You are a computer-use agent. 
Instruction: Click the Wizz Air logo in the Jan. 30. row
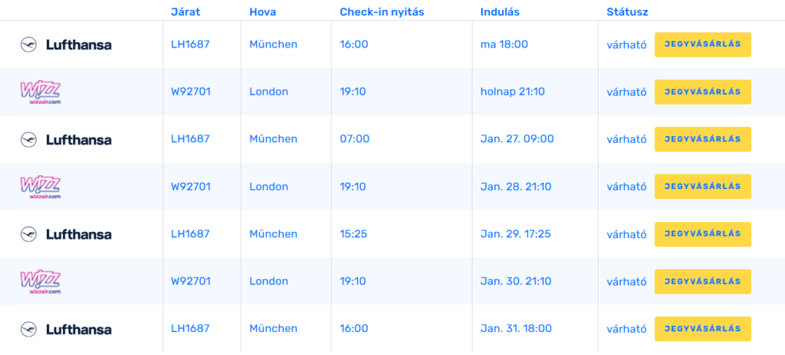40,282
